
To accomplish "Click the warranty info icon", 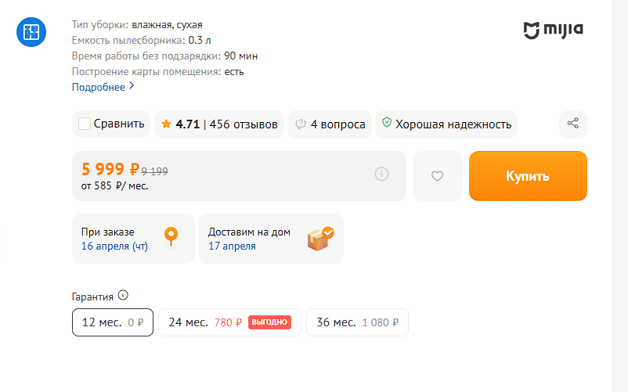I will [123, 296].
